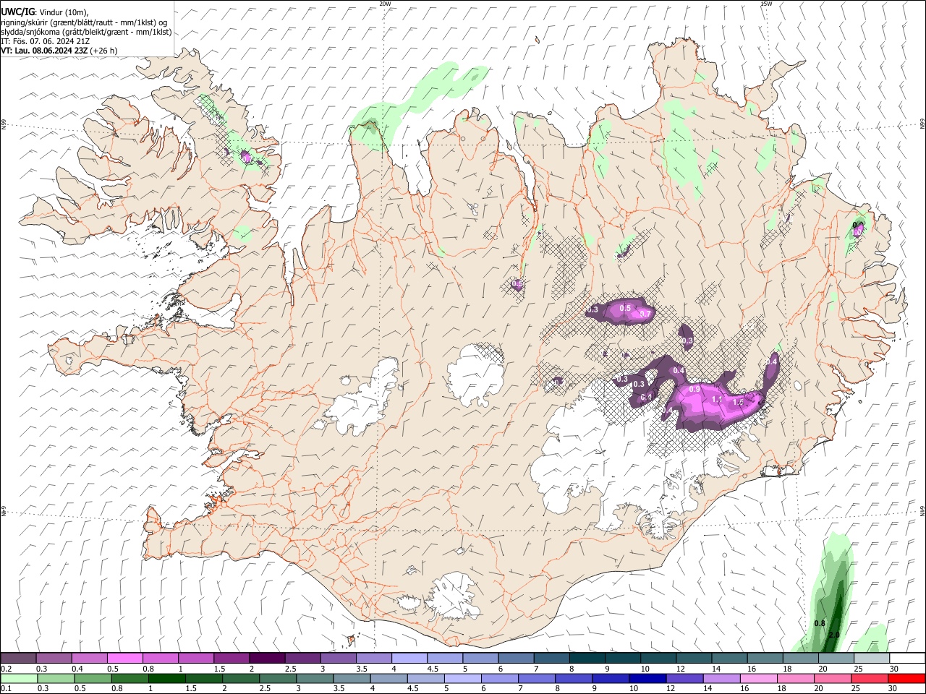Click the dark teal swatch labeled 8 in the upper legend
Image resolution: width=926 pixels, height=694 pixels.
[x=587, y=659]
